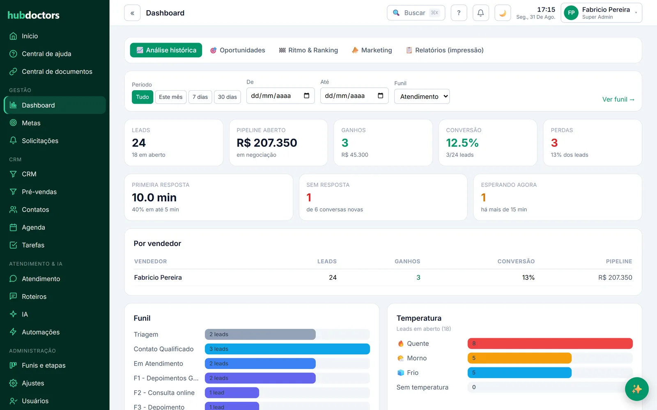Open calendar picker in De date field
The width and height of the screenshot is (657, 410).
[306, 96]
